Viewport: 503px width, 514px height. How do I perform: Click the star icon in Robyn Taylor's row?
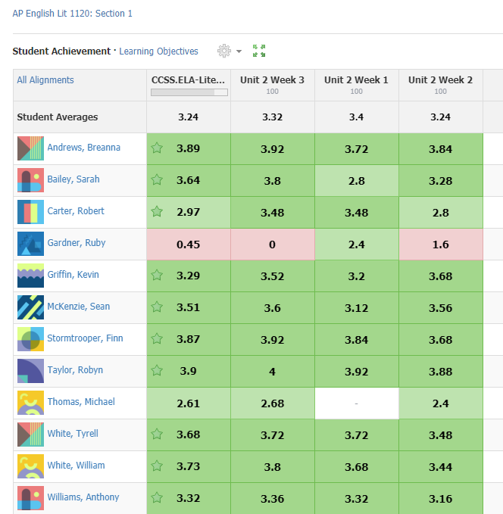click(x=158, y=370)
